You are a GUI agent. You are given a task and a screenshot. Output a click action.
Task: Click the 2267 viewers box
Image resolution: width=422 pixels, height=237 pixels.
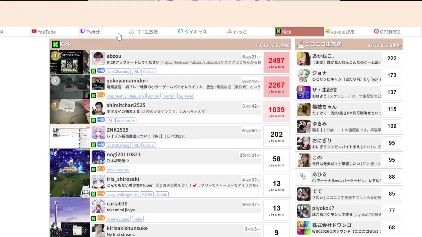coord(276,87)
